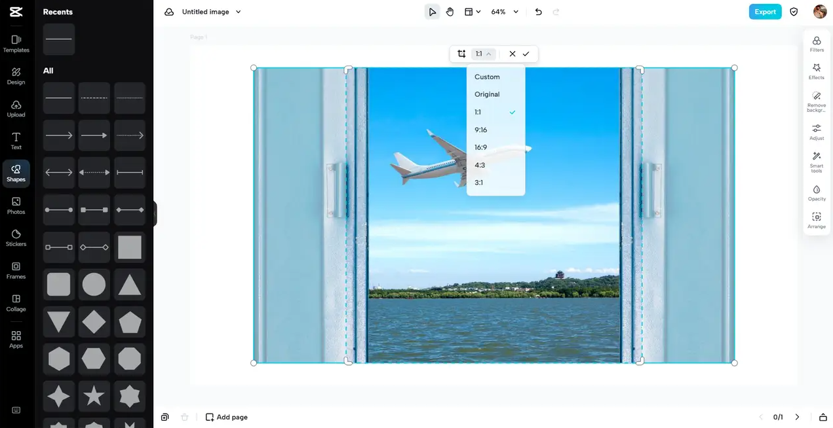
Task: Click the Export button
Action: [765, 12]
